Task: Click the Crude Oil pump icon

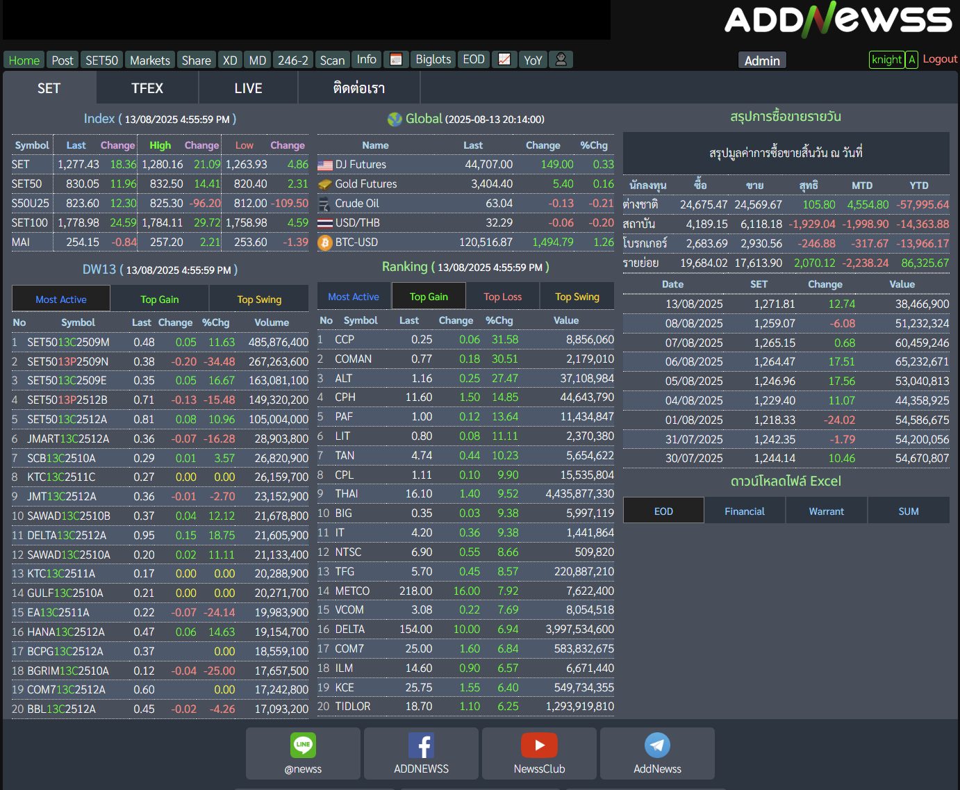Action: [x=324, y=204]
